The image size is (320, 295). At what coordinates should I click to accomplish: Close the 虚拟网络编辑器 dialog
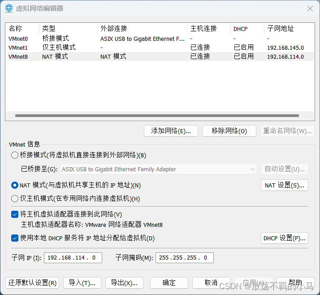tap(310, 9)
